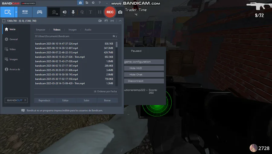Open the help question mark icon
272x154 pixels.
(x=99, y=3)
